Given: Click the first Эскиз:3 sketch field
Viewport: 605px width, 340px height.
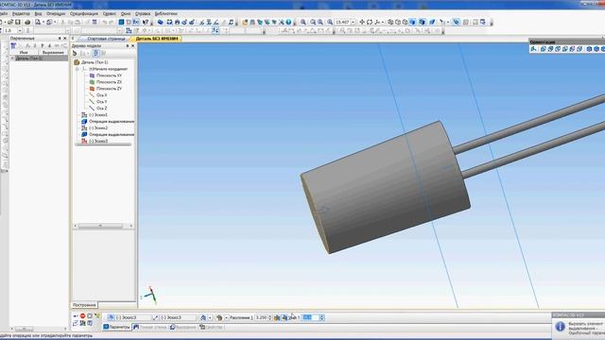Looking at the screenshot, I should point(132,317).
